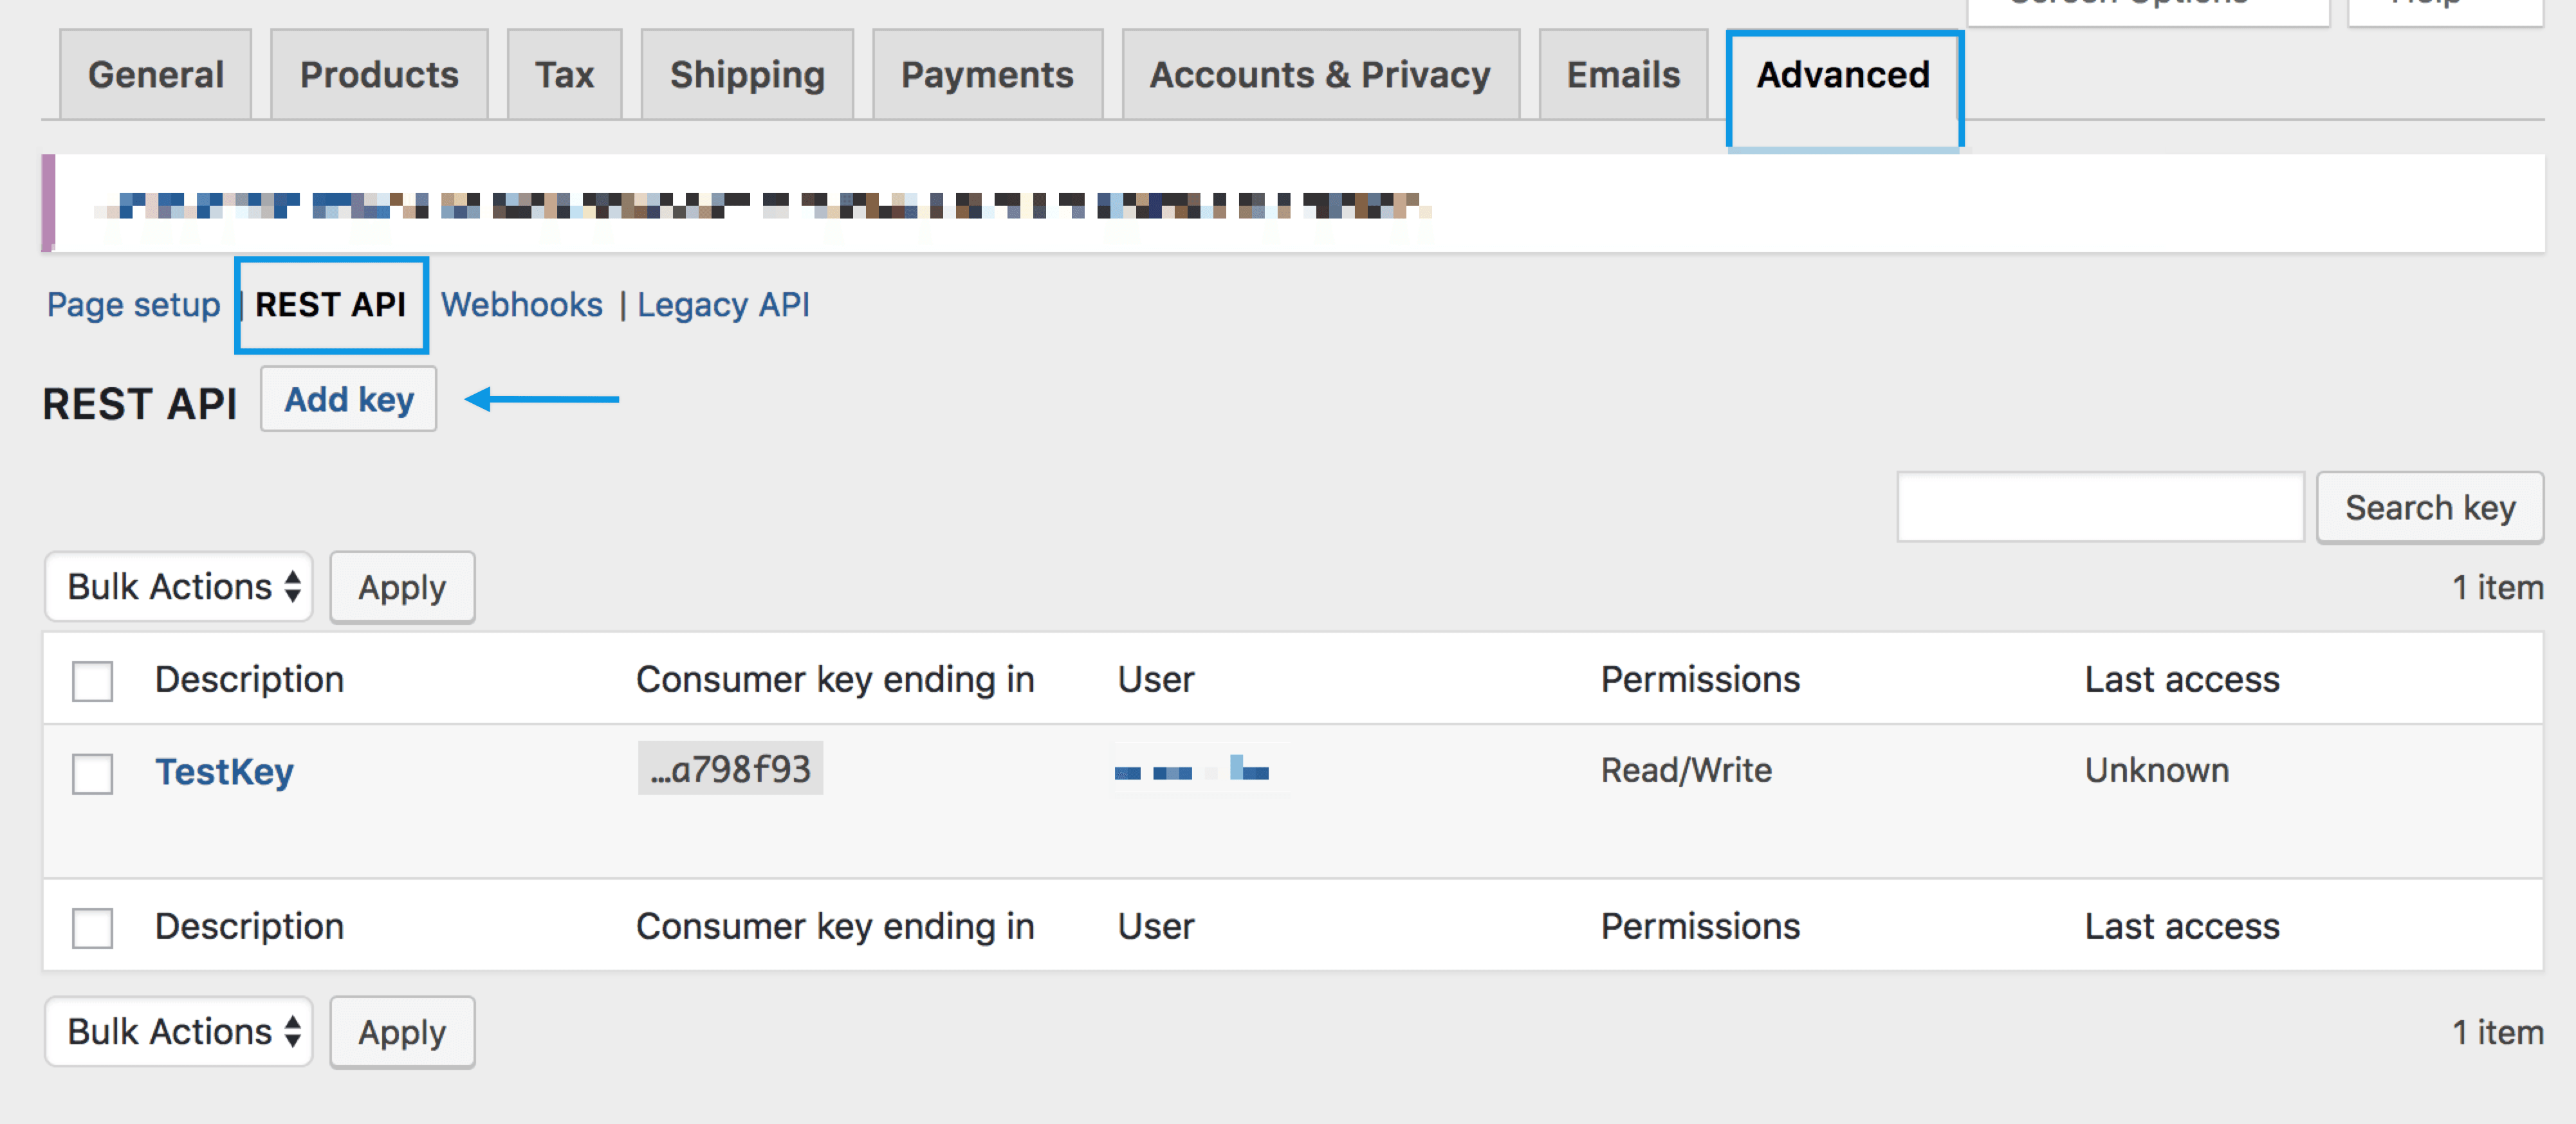Click the top Apply button

[x=403, y=584]
